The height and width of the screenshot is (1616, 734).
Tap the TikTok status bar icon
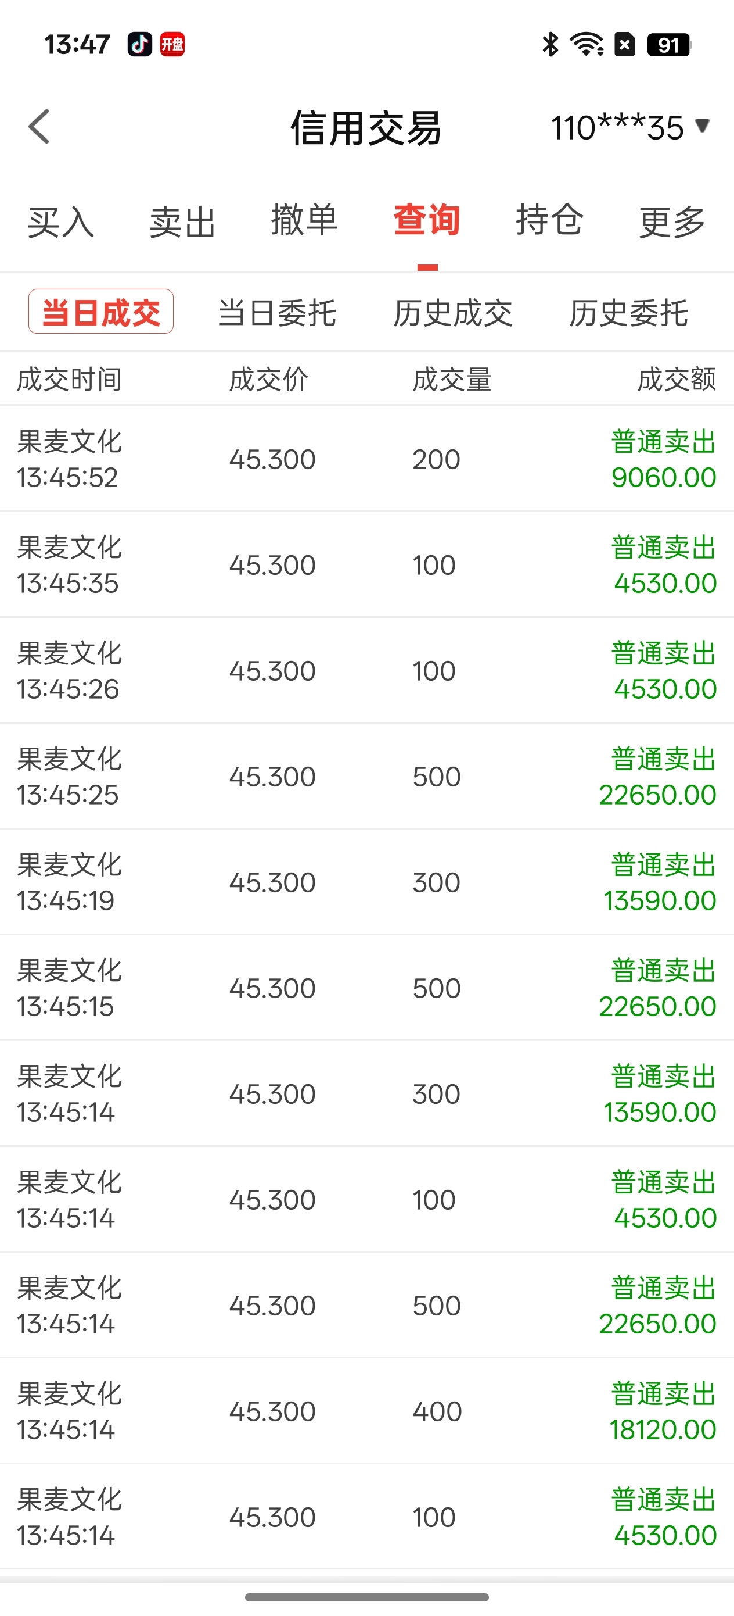(139, 45)
